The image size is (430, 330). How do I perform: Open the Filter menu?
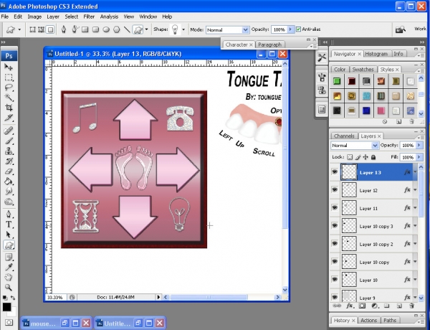tap(89, 16)
